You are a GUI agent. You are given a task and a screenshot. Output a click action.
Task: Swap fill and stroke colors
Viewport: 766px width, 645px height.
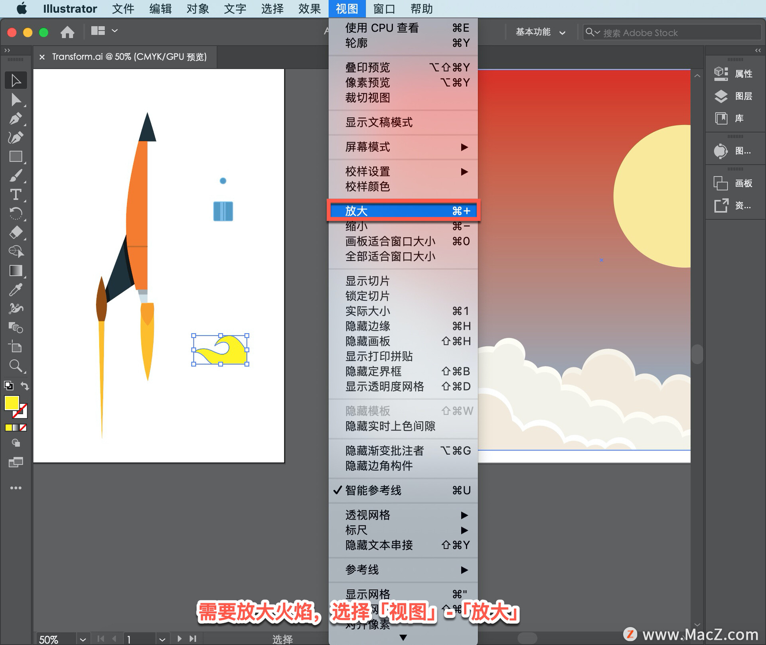point(25,386)
